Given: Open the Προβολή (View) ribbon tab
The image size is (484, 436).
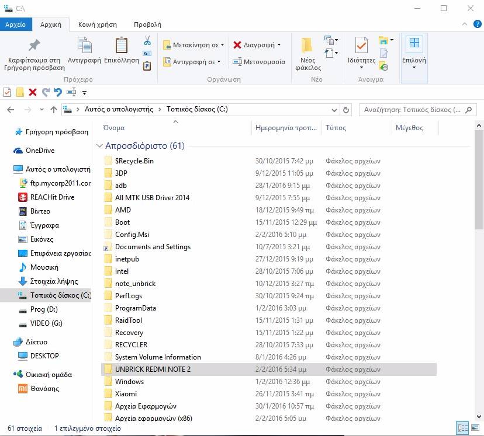Looking at the screenshot, I should (x=147, y=25).
